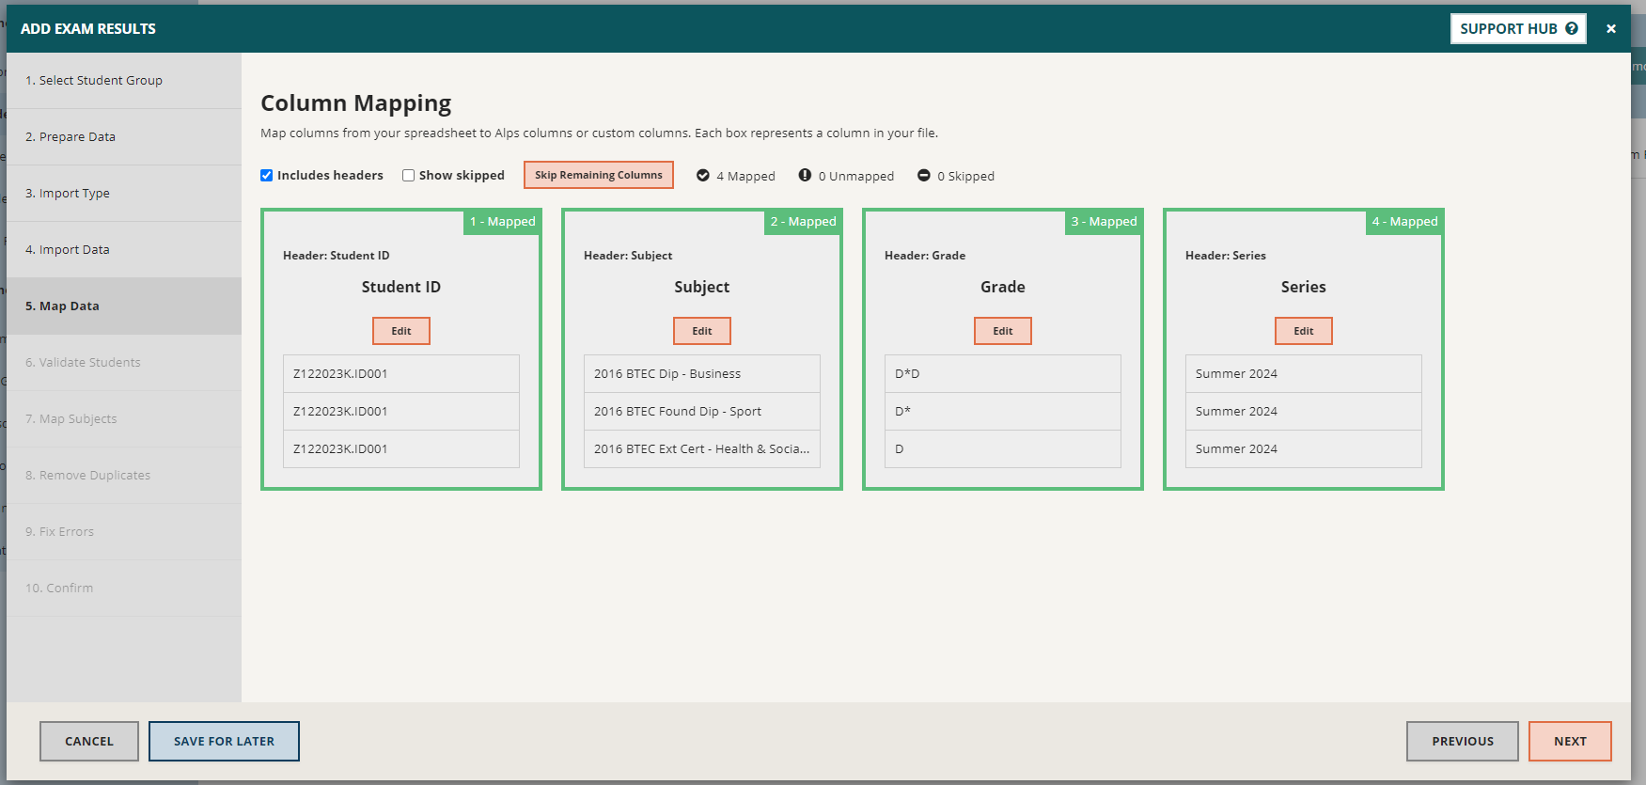Click the Column Mapping heading
The height and width of the screenshot is (785, 1646).
[356, 103]
